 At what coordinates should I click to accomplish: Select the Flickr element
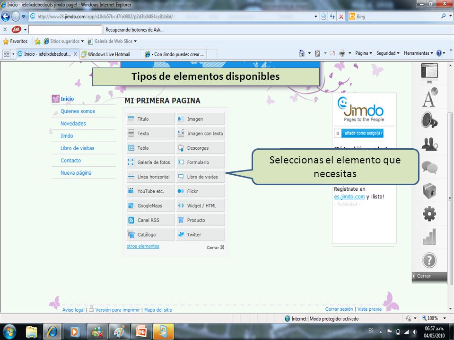coord(201,191)
